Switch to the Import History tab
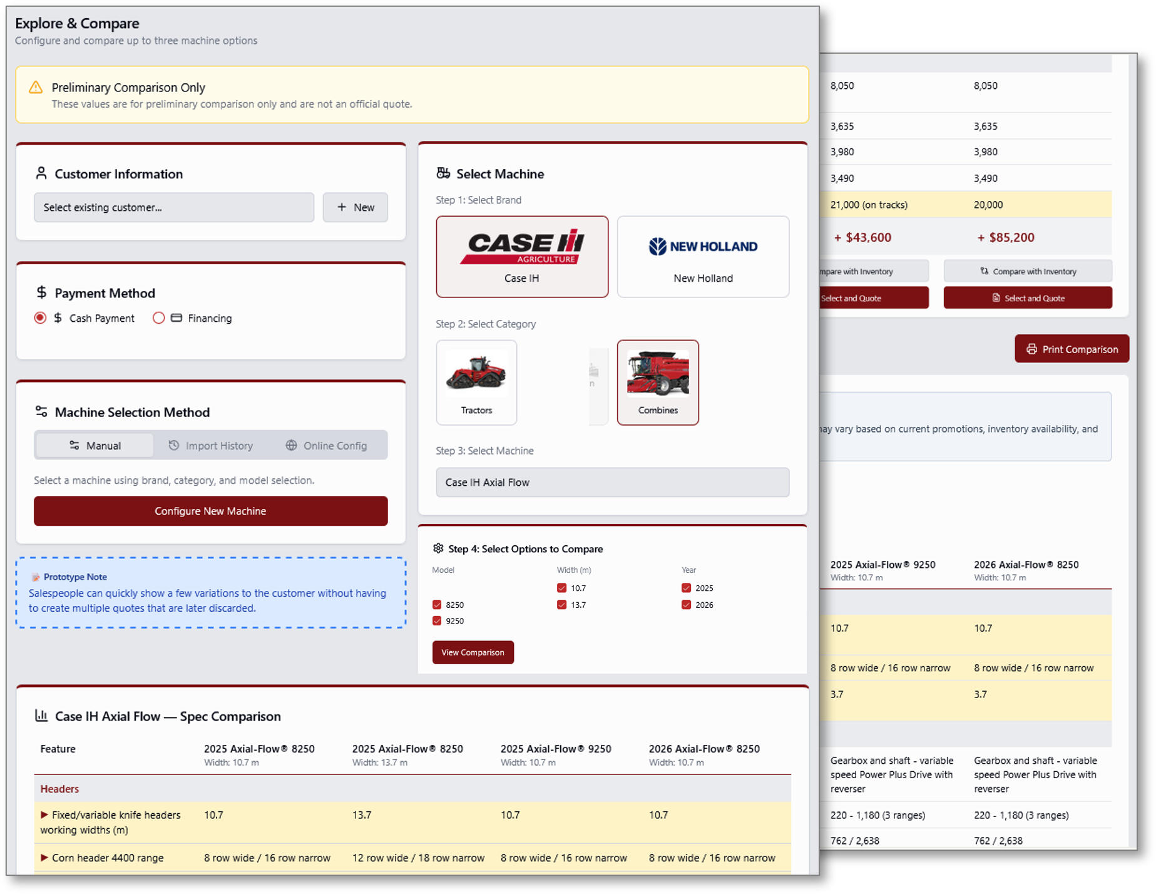Viewport: 1156px width, 894px height. click(x=211, y=445)
